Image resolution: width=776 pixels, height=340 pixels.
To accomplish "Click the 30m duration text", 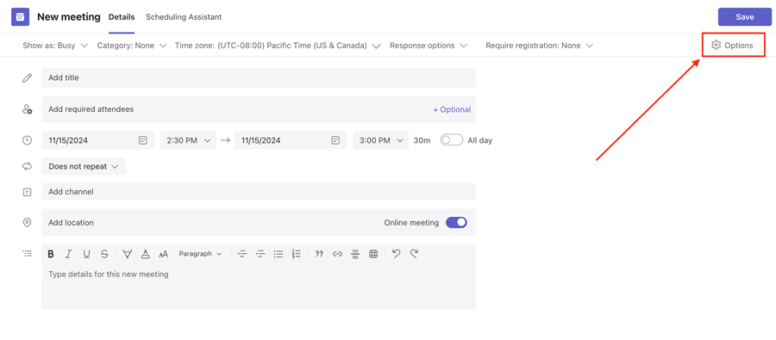I will point(422,140).
